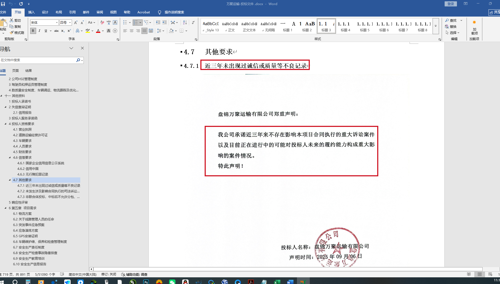The image size is (500, 284).
Task: Increase font size with the grow font icon
Action: (x=76, y=23)
